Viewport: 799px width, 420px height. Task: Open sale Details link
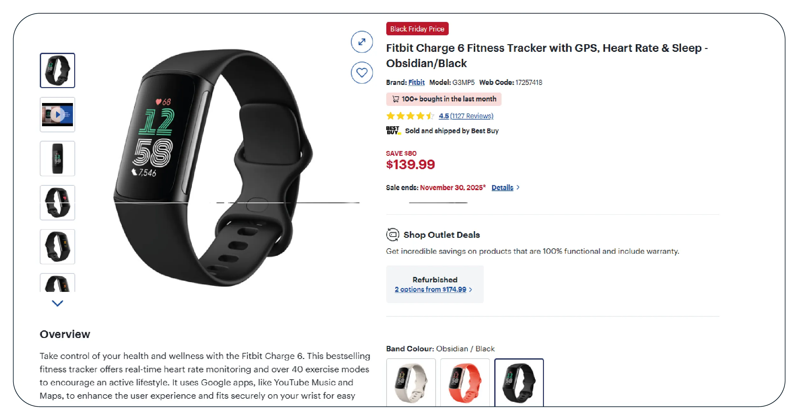[x=502, y=188]
